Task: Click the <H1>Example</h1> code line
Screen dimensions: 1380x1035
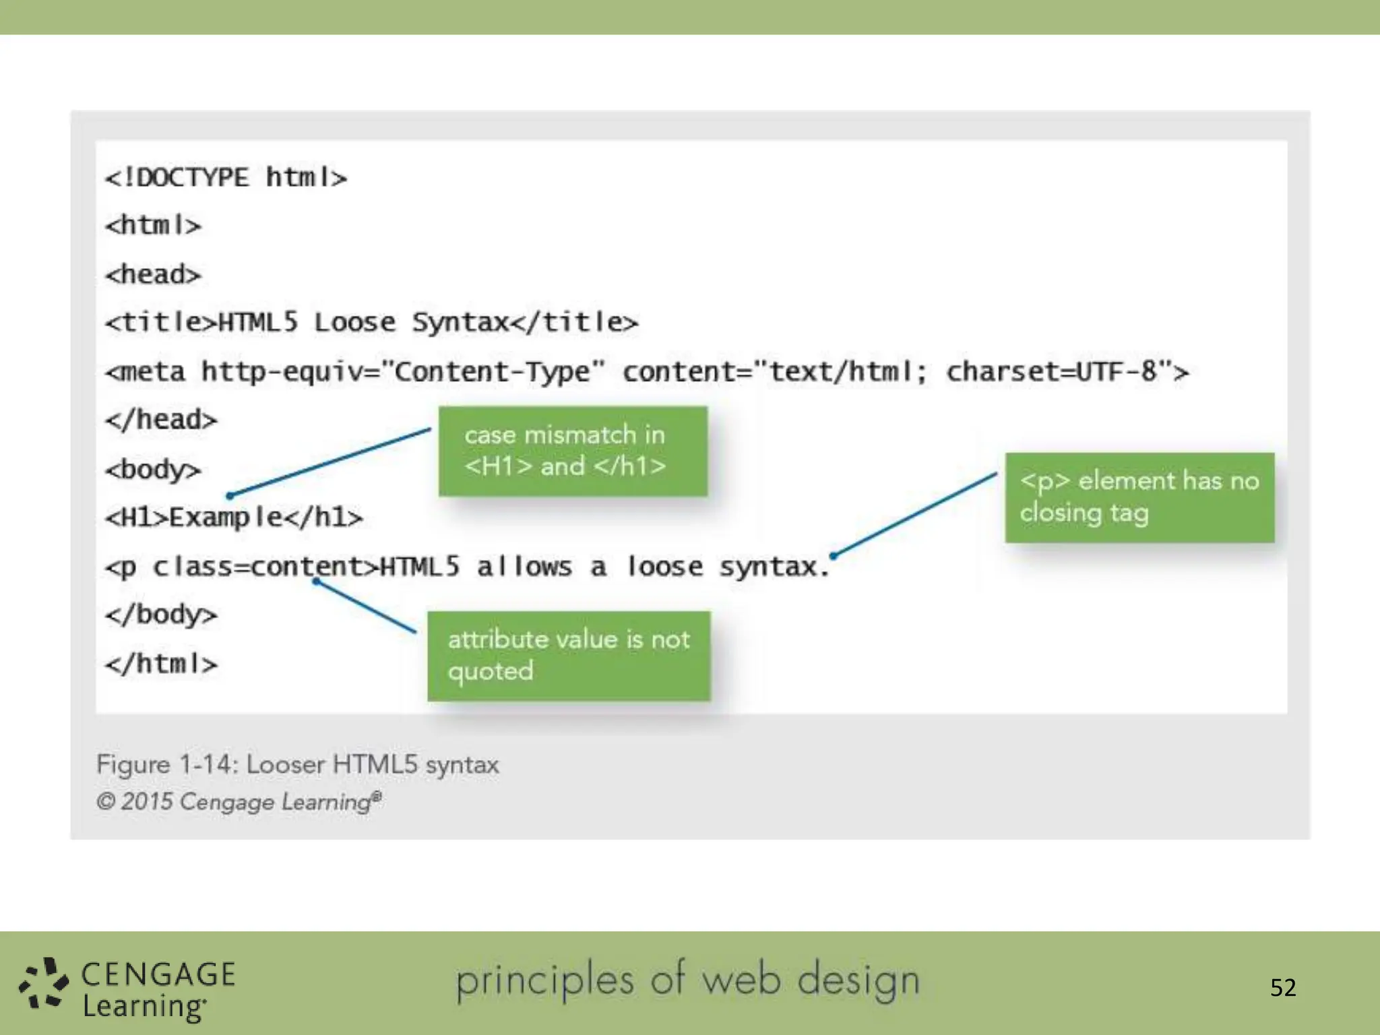Action: pos(234,517)
